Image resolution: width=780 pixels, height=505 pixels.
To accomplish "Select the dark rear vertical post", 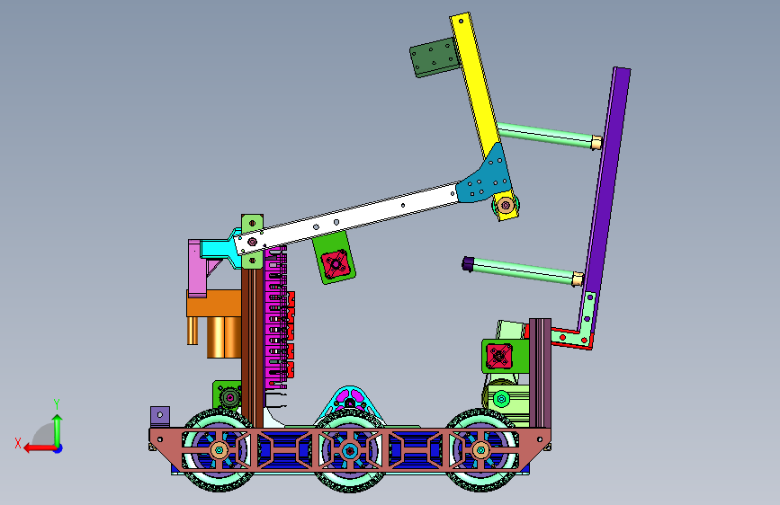I will pyautogui.click(x=540, y=373).
